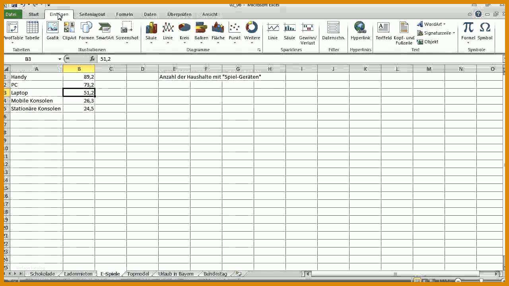
Task: Open Kopf- und Fußzeile
Action: point(404,33)
